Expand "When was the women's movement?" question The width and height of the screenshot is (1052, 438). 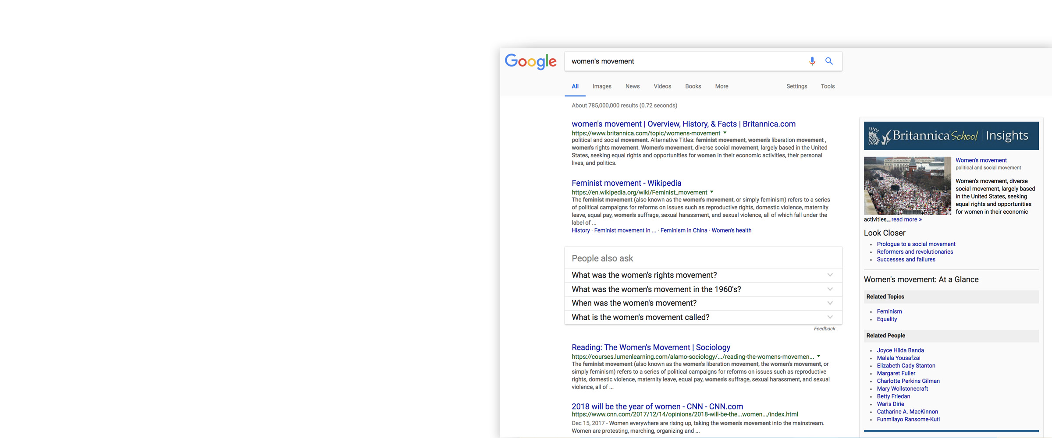[703, 303]
